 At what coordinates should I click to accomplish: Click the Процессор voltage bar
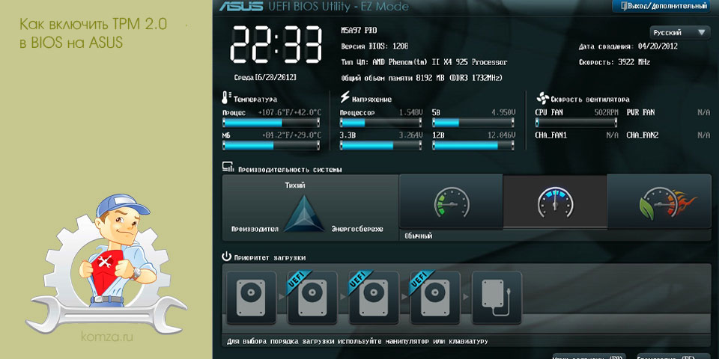[381, 122]
